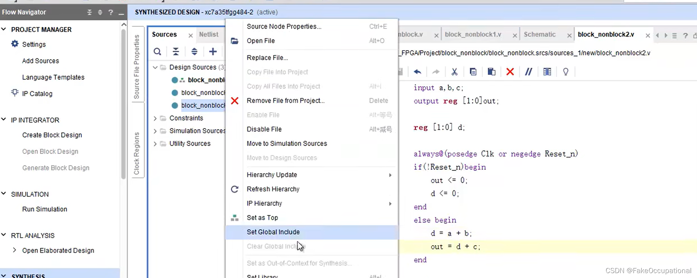Choose Set Global Include
This screenshot has height=278, width=697.
311,232
